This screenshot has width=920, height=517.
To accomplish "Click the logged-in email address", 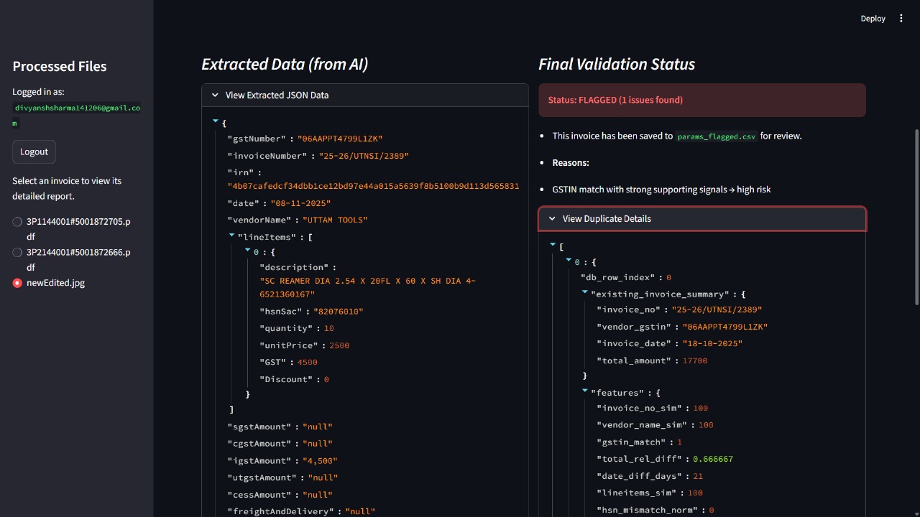I will pos(77,108).
